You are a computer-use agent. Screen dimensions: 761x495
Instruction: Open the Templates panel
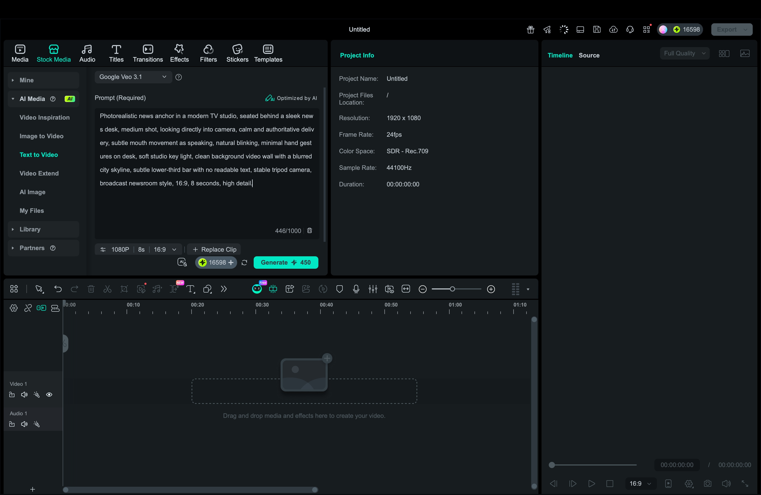(x=268, y=53)
